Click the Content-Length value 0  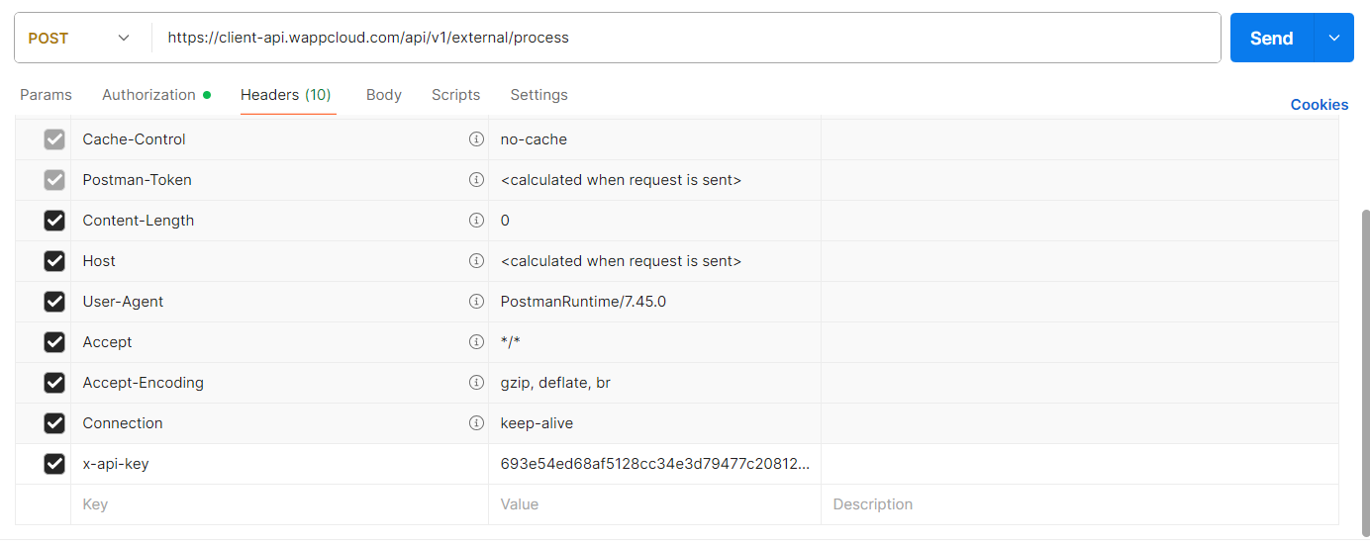click(x=505, y=221)
